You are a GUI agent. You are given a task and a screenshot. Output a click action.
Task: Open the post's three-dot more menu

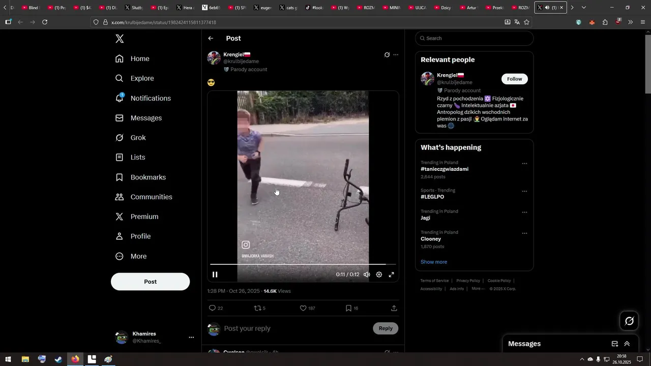[396, 55]
